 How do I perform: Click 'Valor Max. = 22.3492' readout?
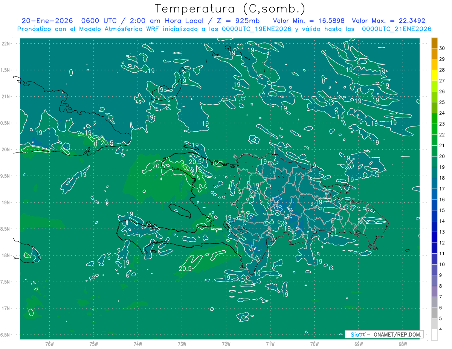point(388,21)
